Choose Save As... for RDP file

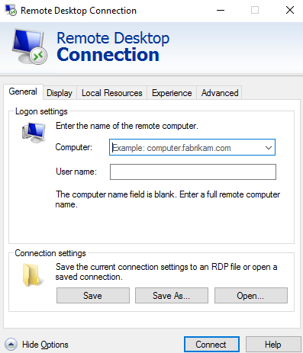(172, 296)
